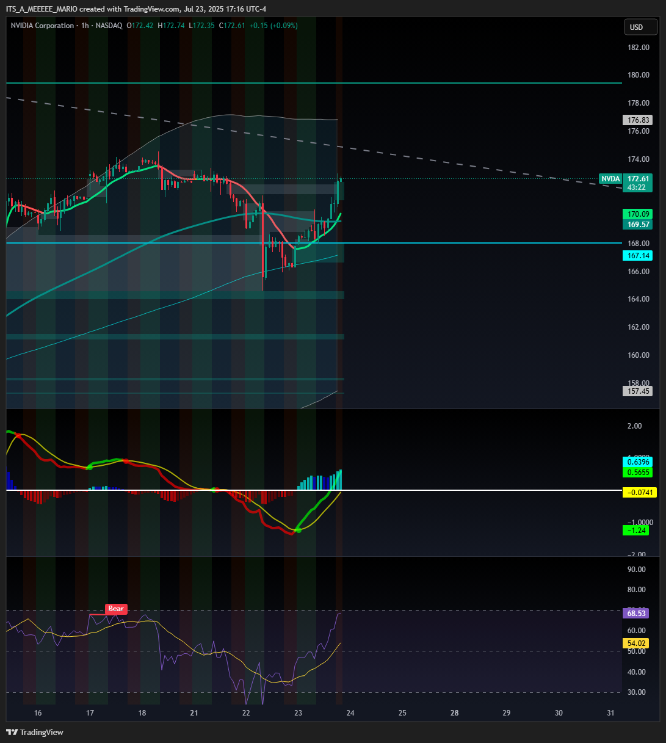Click the red Bear signal label
This screenshot has height=743, width=666.
pos(115,609)
